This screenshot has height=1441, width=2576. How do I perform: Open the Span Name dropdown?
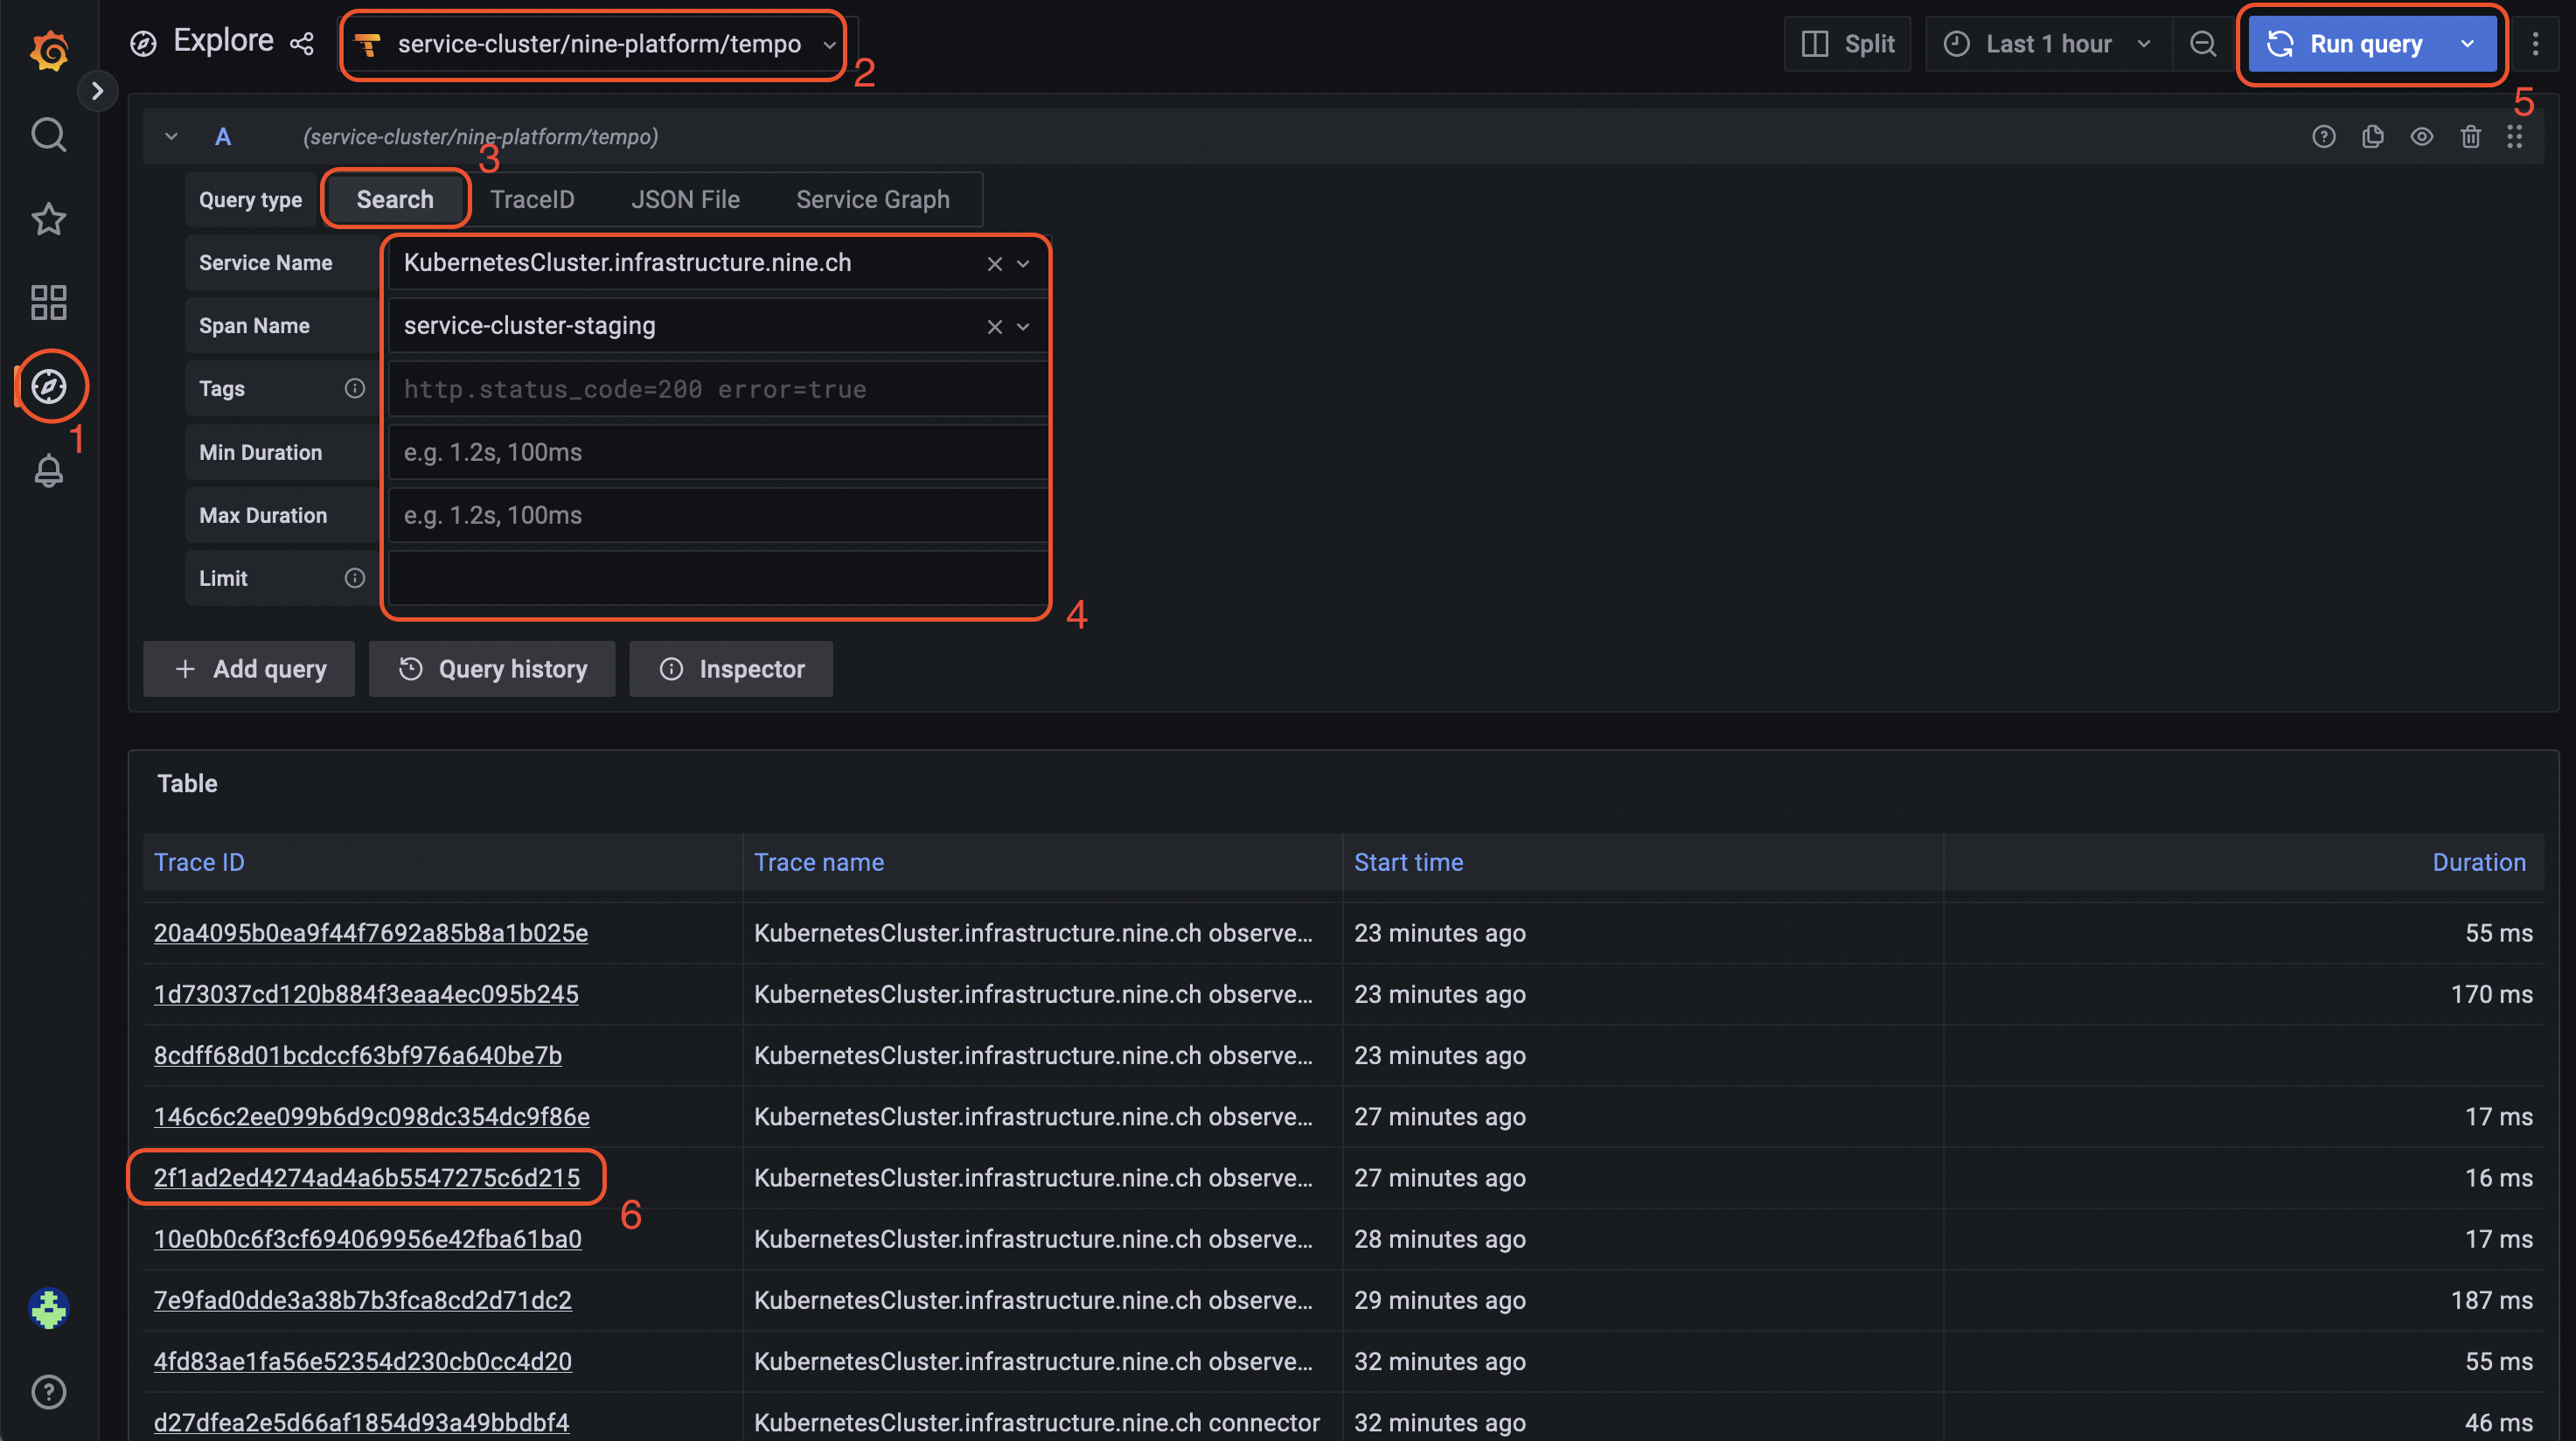pyautogui.click(x=1023, y=327)
